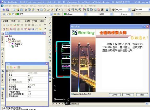Viewport: 150px width, 110px height.
Task: Click the '退出' exit button
Action: pyautogui.click(x=142, y=95)
